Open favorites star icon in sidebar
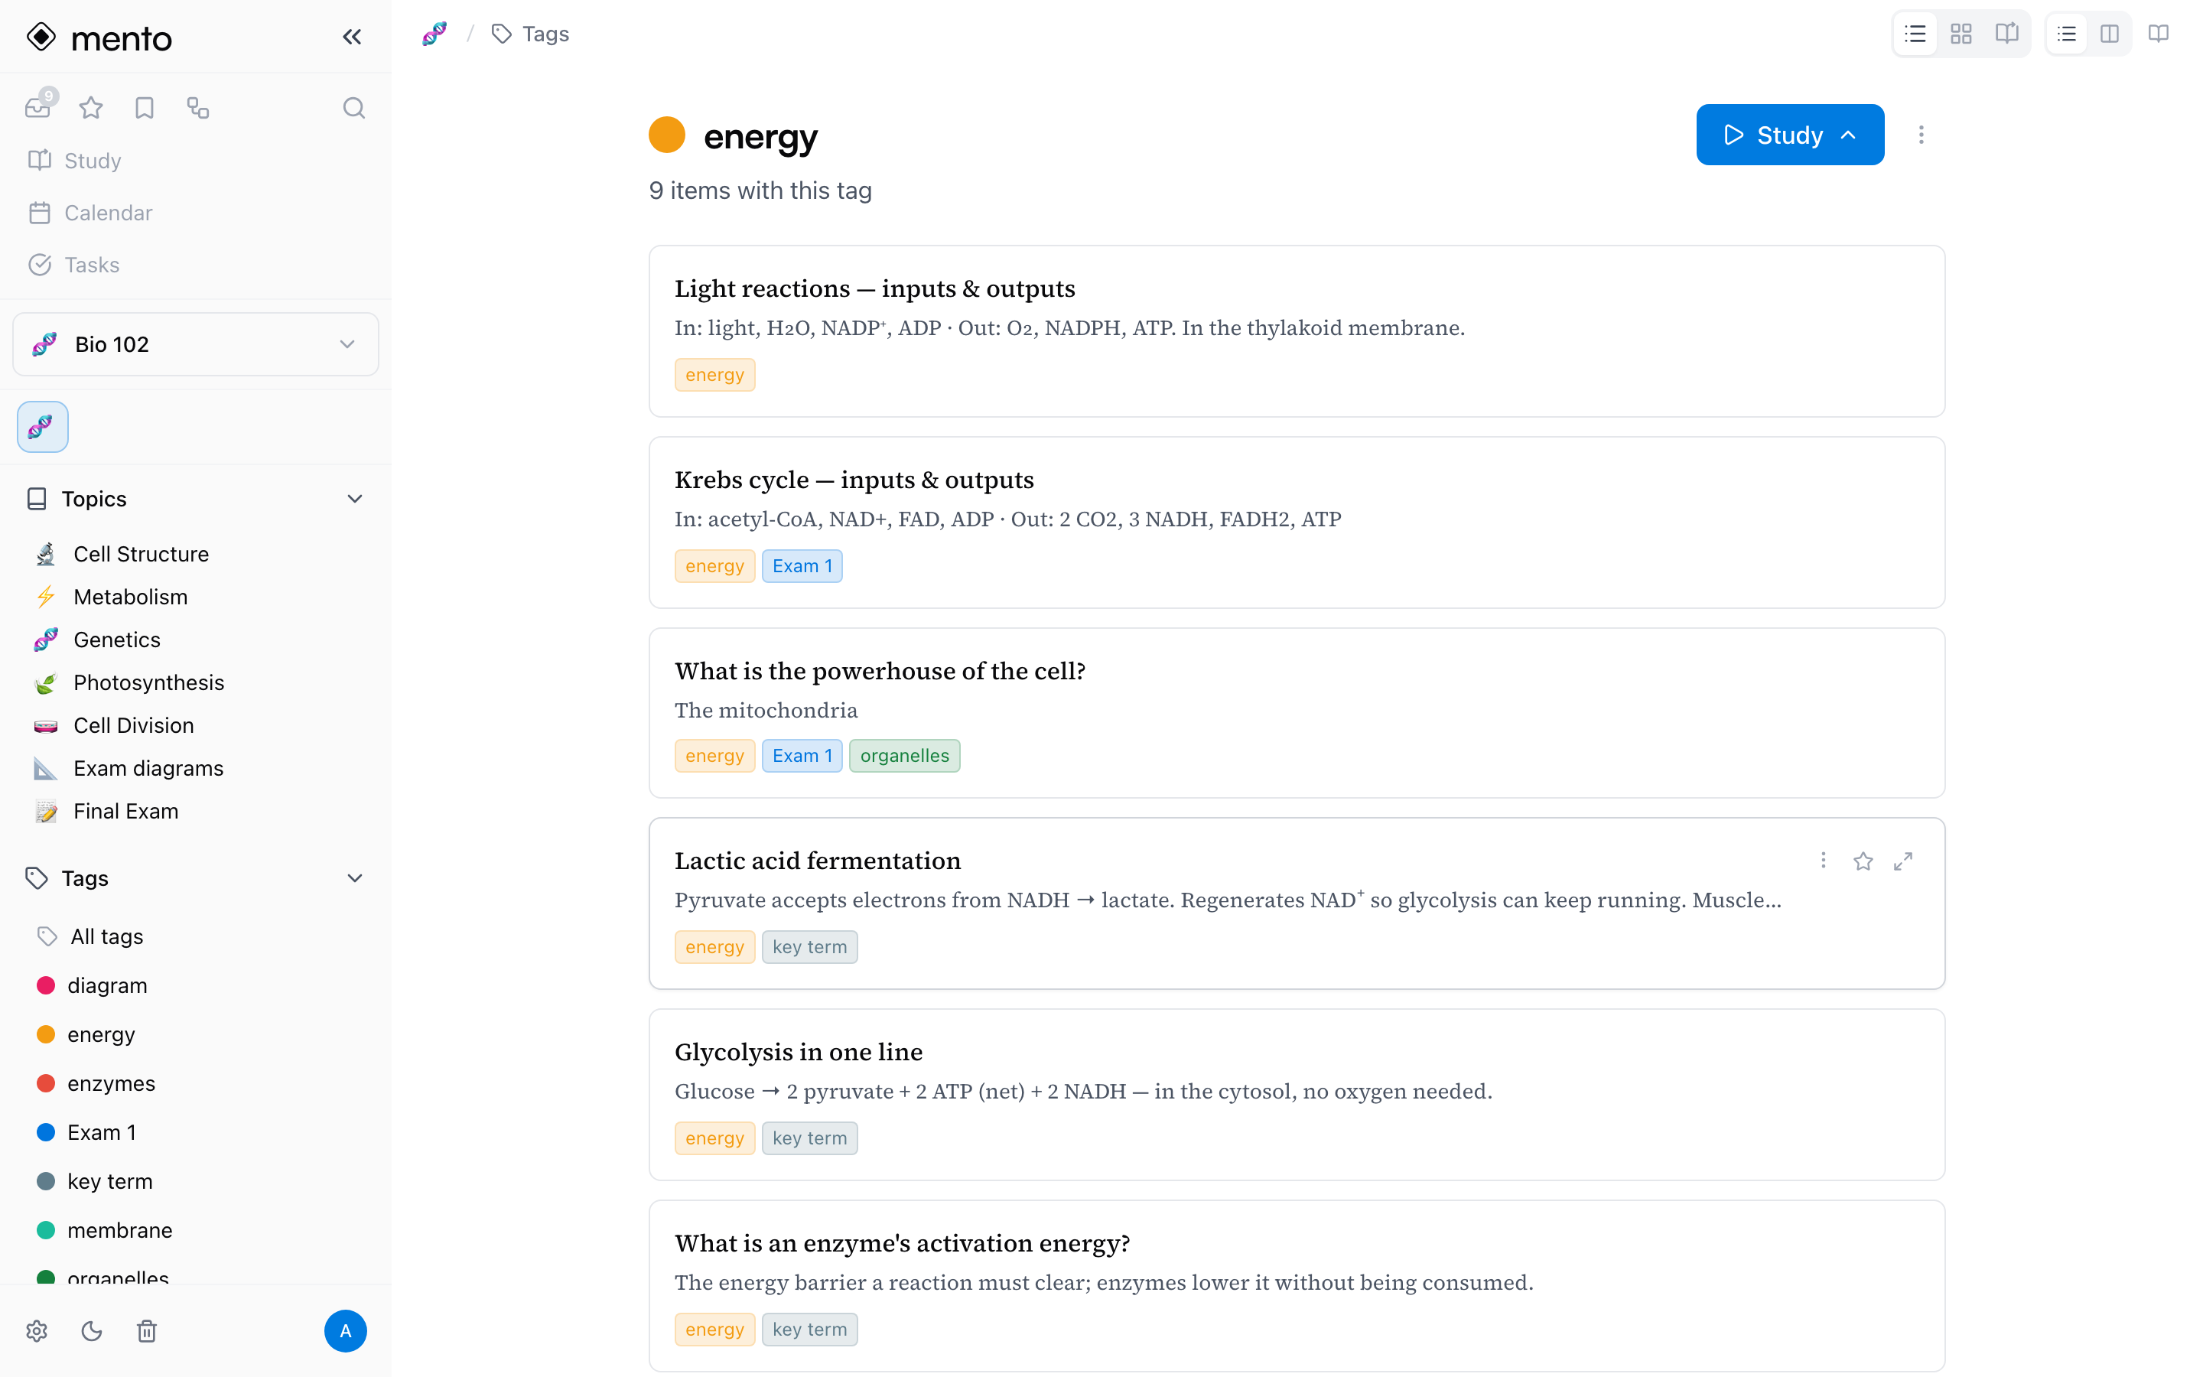The image size is (2203, 1377). click(91, 109)
